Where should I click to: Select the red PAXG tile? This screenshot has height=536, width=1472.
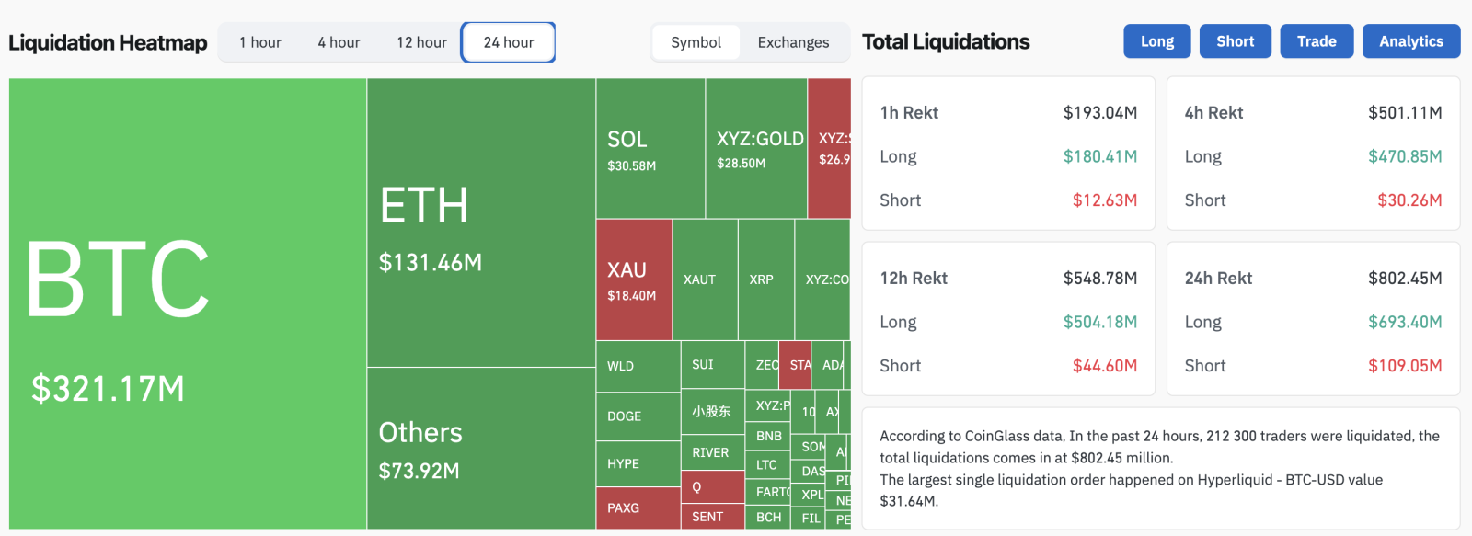coord(638,508)
